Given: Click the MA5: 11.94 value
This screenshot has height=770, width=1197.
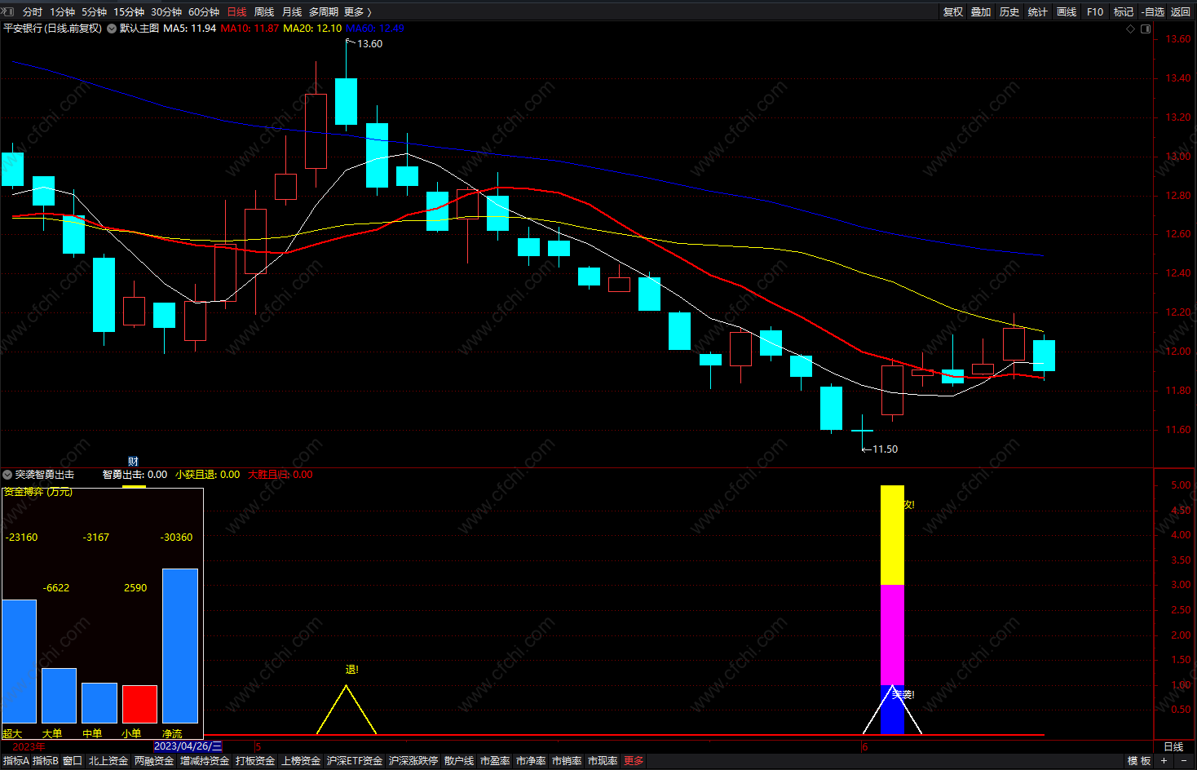Looking at the screenshot, I should [x=189, y=29].
